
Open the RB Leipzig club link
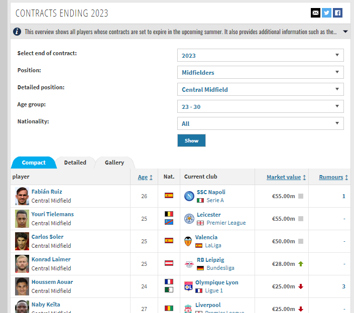point(210,260)
